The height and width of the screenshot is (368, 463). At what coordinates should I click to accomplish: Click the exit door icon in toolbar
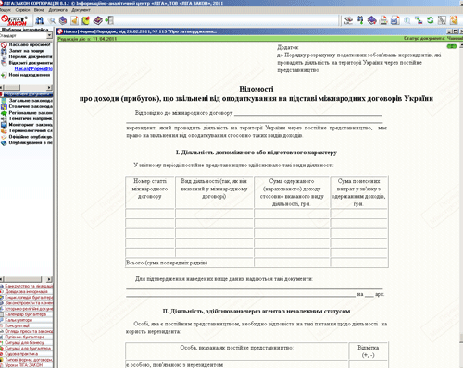click(109, 20)
